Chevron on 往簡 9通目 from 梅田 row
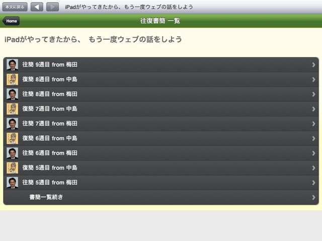The image size is (322, 241). 313,65
